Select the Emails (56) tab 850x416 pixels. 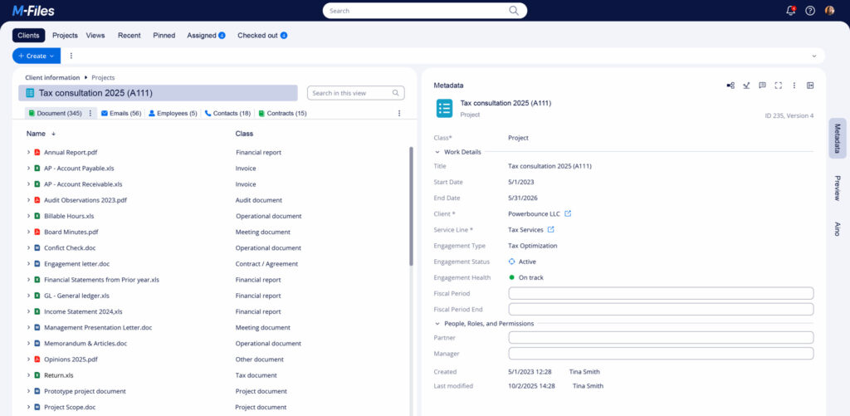tap(120, 113)
